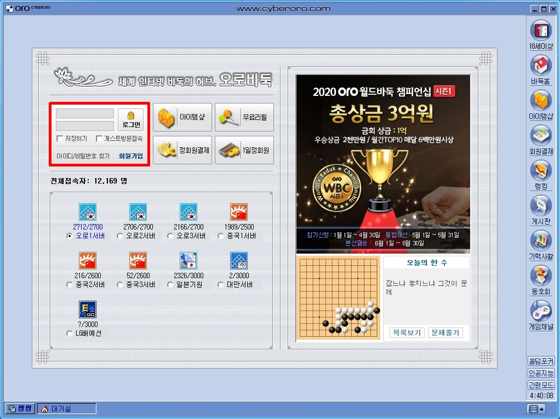This screenshot has height=419, width=560.
Task: Open the 무료리필 button
Action: click(244, 117)
